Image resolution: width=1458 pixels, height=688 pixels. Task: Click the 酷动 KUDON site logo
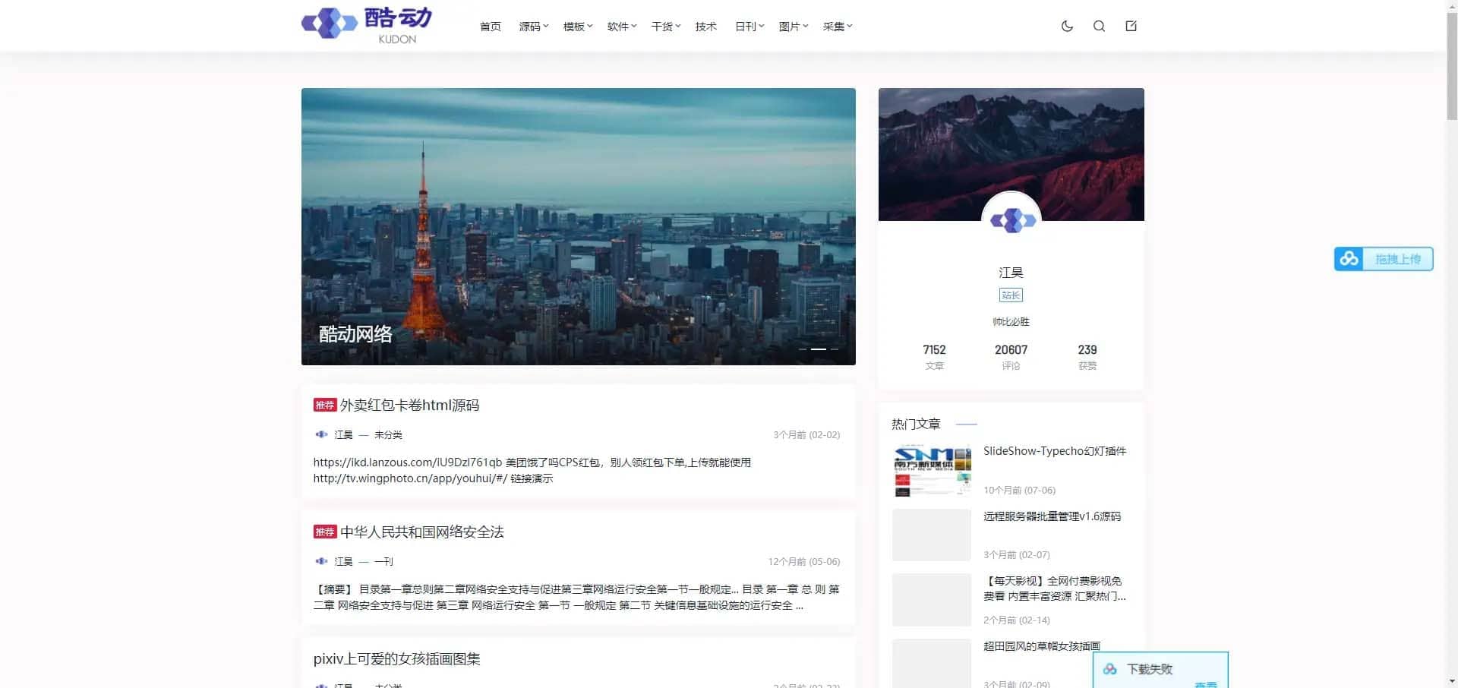[367, 25]
